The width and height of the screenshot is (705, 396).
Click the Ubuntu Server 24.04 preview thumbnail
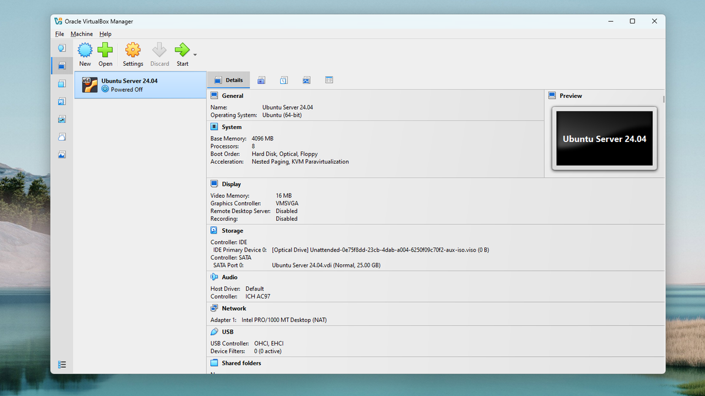point(604,138)
